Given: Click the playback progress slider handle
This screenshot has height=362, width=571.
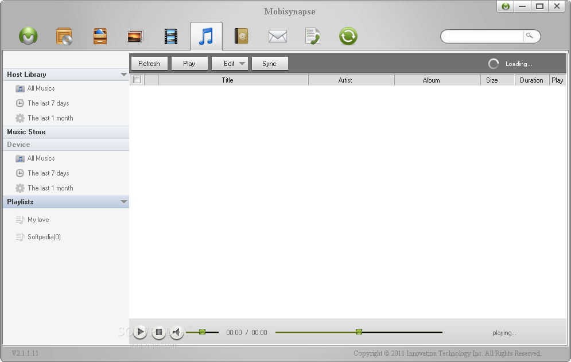Looking at the screenshot, I should click(x=359, y=332).
